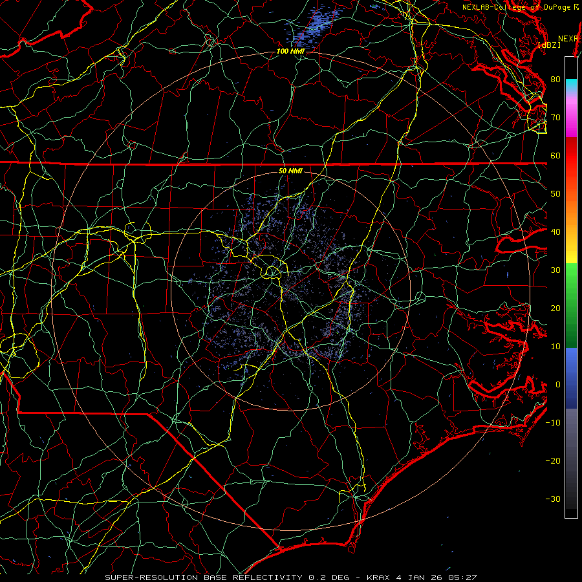The width and height of the screenshot is (582, 582).
Task: Click the gray segment of the reflectivity color bar
Action: tap(571, 458)
